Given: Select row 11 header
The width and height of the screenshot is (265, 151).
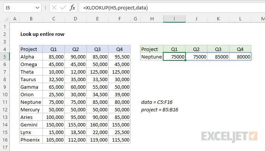Looking at the screenshot, I should (5, 102).
